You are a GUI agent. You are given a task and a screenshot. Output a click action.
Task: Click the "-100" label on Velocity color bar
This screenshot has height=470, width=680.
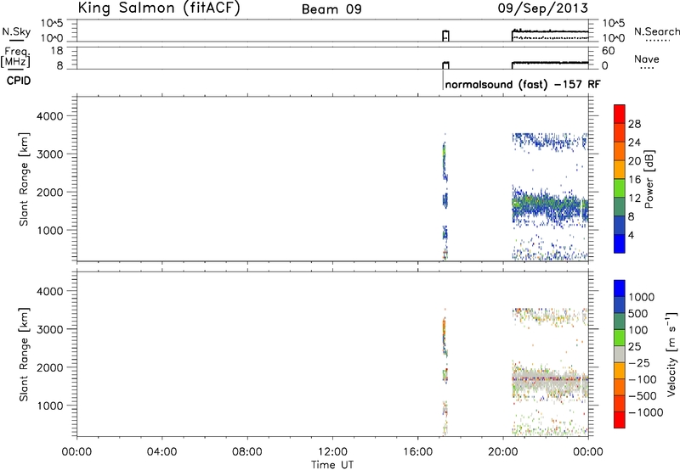[643, 379]
